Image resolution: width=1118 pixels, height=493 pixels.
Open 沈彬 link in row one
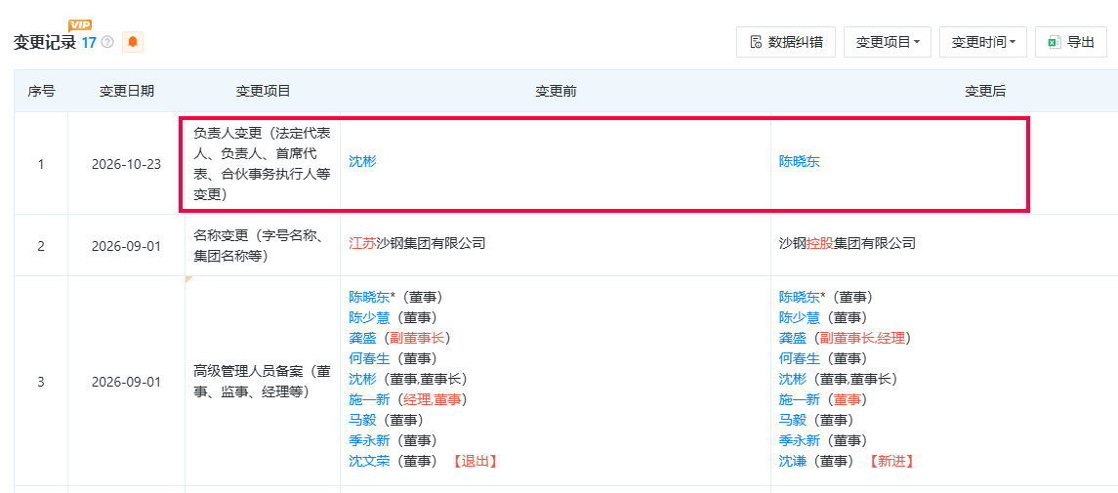pos(362,162)
